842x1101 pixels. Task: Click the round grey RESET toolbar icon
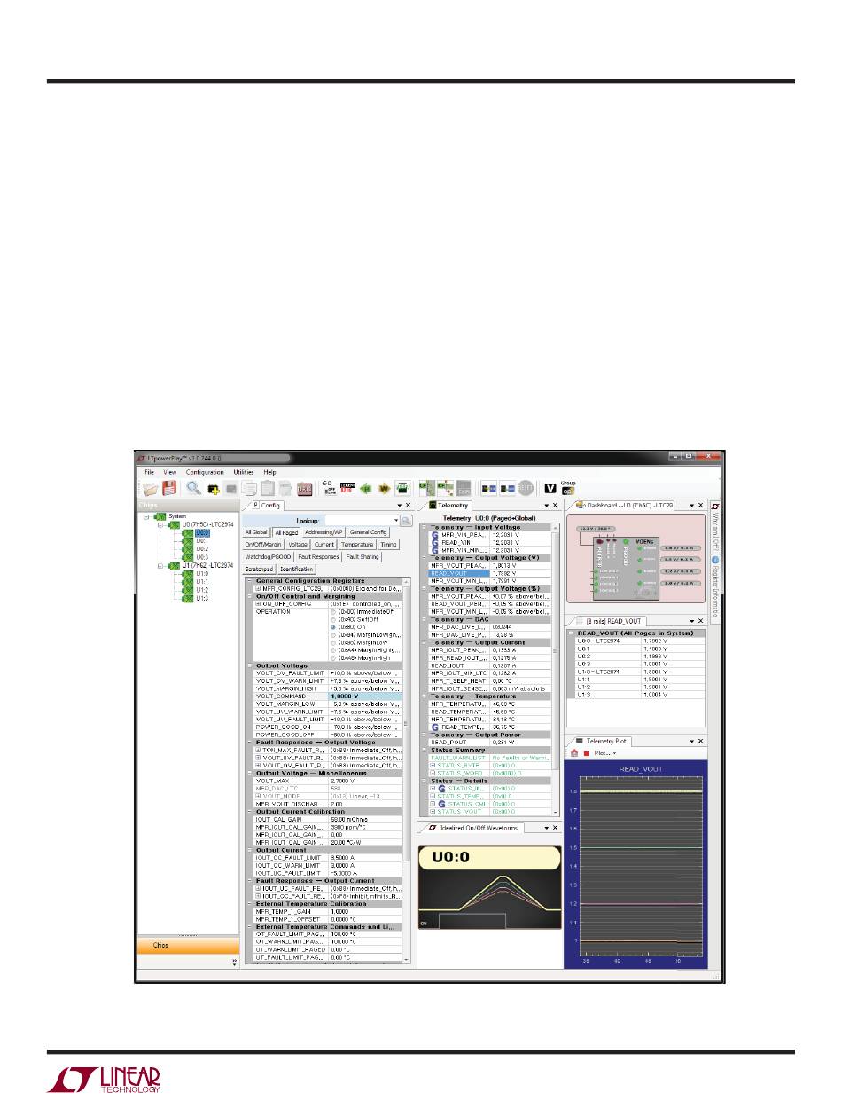(x=526, y=488)
